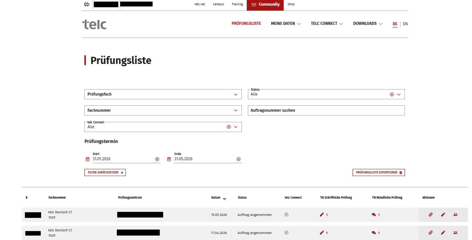The height and width of the screenshot is (240, 472).
Task: Click edit pencil action in the 15.05.2026 row
Action: (443, 215)
